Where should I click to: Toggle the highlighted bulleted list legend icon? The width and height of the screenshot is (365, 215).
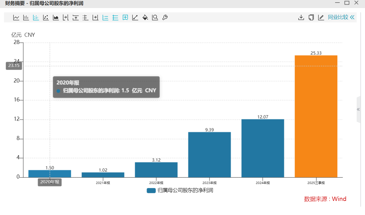[x=105, y=18]
